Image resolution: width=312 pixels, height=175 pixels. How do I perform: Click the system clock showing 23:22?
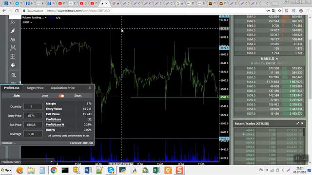[299, 169]
